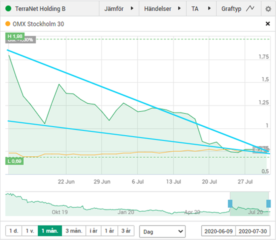Screen dimensions: 276x240
Task: Click the left blue range slider handle
Action: pos(230,204)
